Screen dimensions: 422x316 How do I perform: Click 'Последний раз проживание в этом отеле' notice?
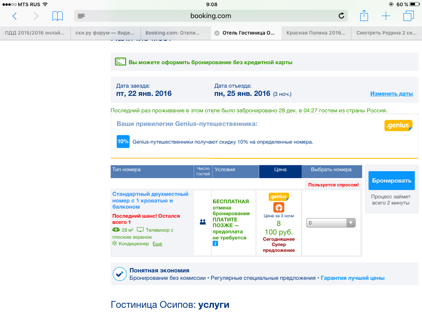tap(249, 110)
